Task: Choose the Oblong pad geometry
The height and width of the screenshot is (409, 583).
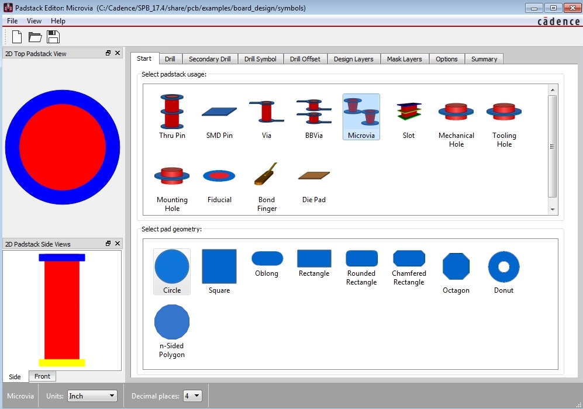Action: coord(267,264)
